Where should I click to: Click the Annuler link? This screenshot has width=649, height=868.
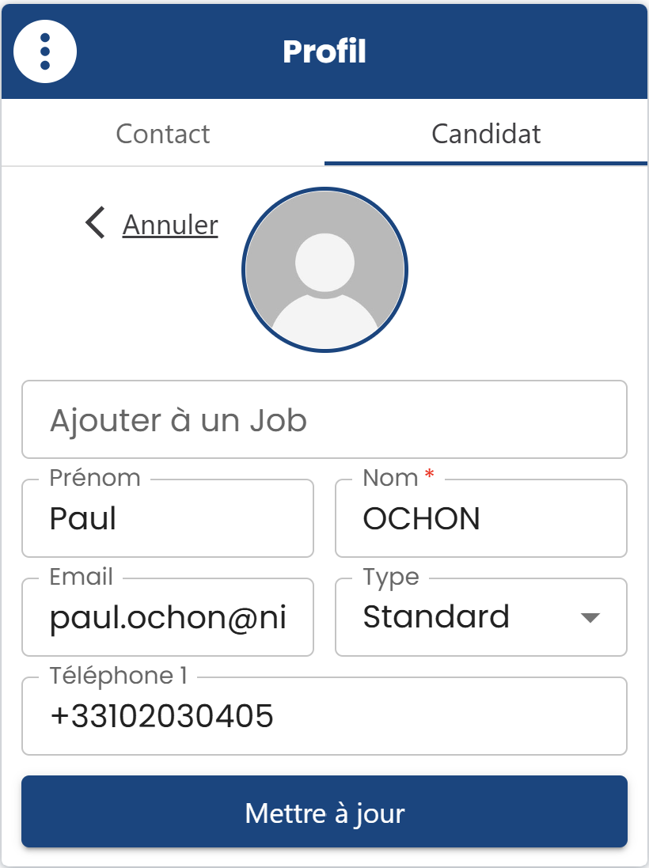pos(170,225)
